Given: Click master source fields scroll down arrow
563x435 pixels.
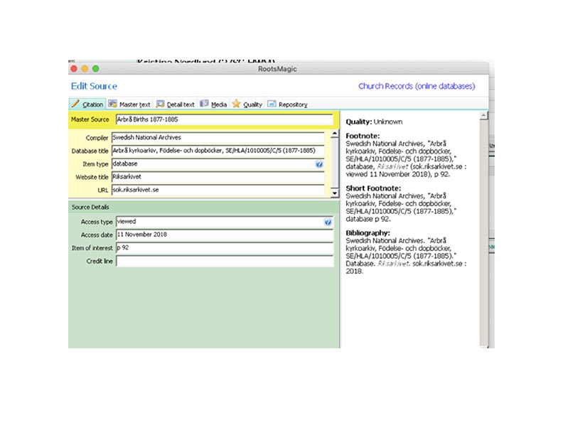Looking at the screenshot, I should pos(335,193).
